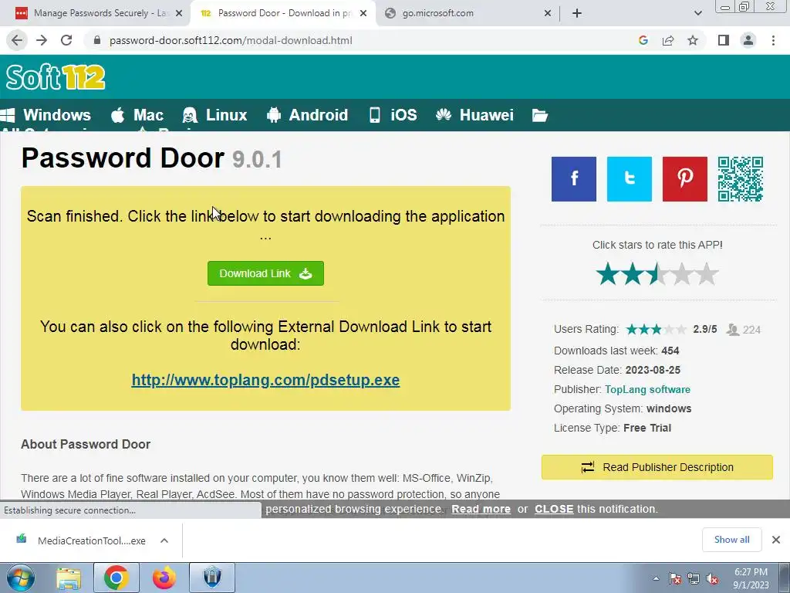The width and height of the screenshot is (790, 593).
Task: Open the Windows Start menu
Action: coord(21,578)
